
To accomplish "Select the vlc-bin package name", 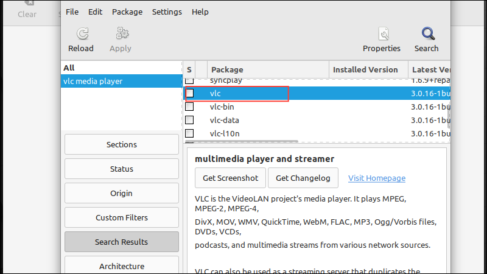I will tap(222, 107).
